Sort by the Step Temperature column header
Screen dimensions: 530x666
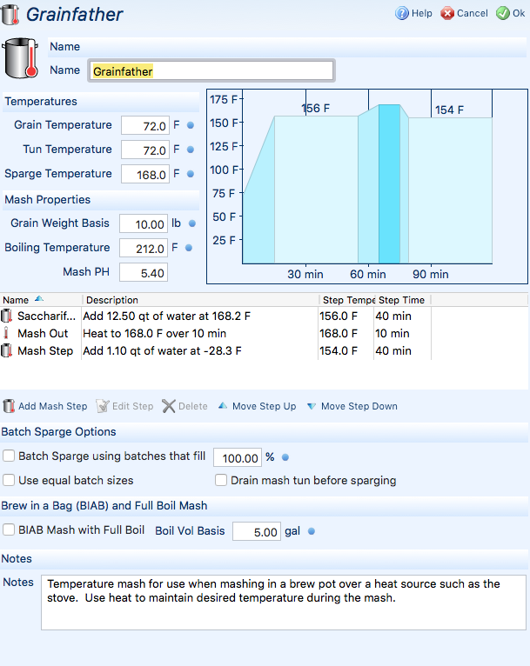[x=346, y=300]
